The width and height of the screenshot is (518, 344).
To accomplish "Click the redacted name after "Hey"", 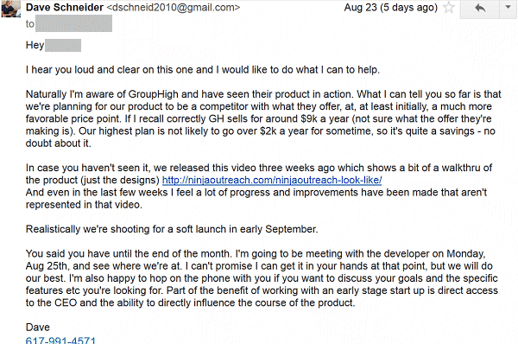I will (x=63, y=45).
